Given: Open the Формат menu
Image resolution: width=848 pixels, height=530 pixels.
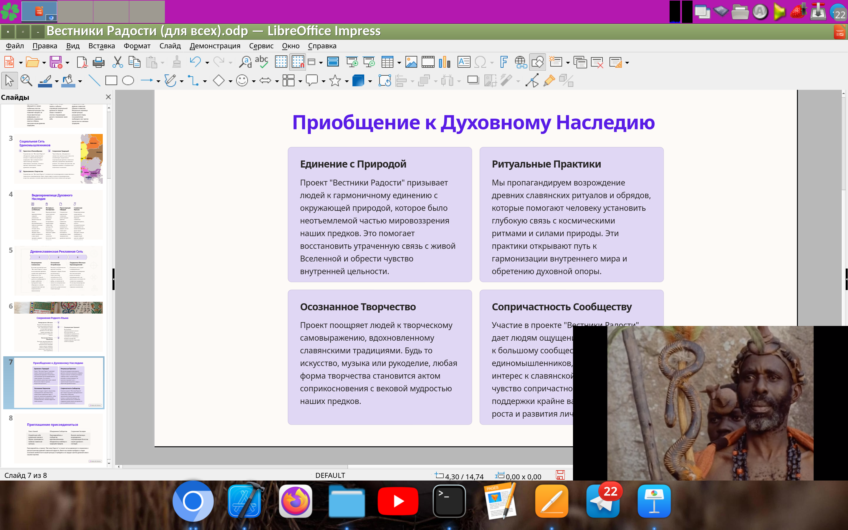Looking at the screenshot, I should [x=137, y=46].
